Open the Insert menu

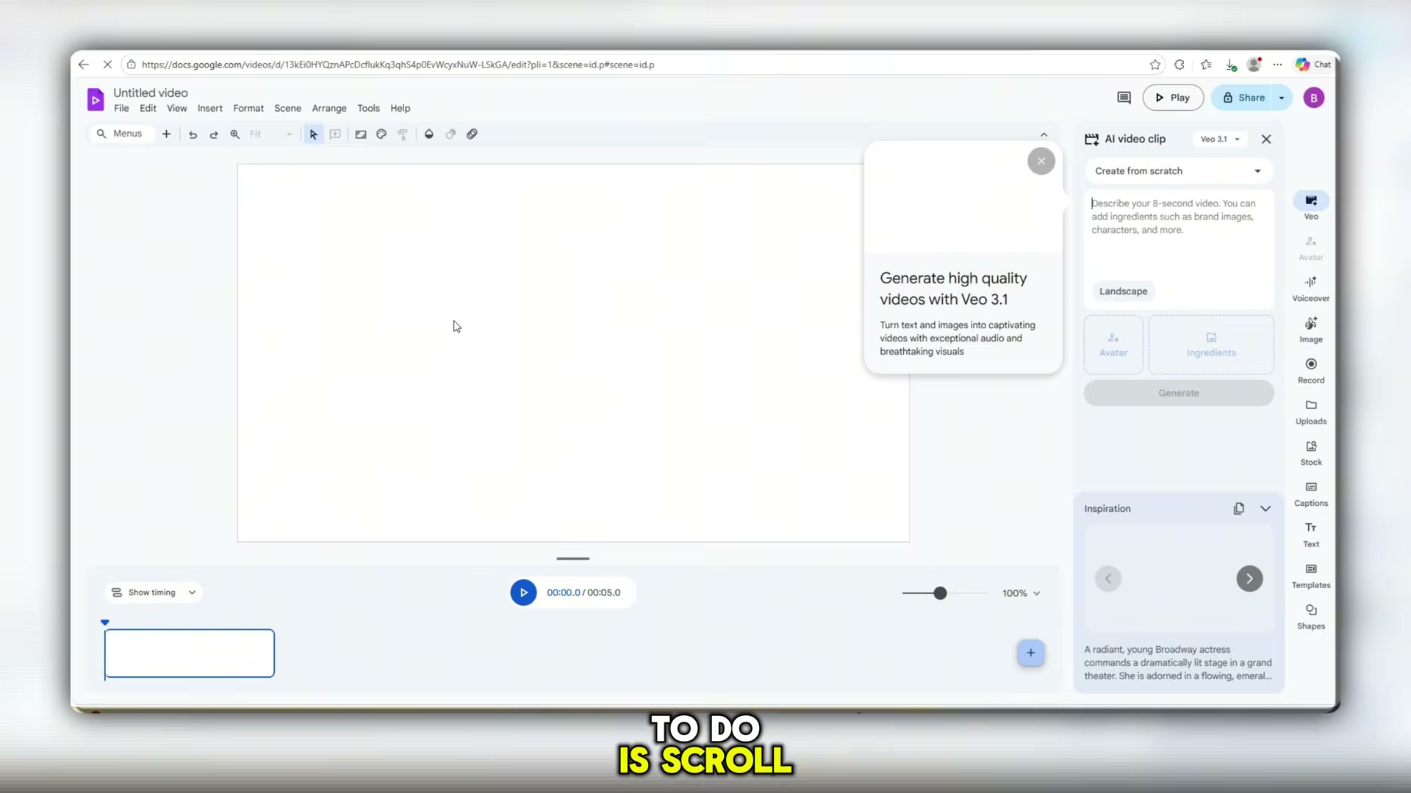pyautogui.click(x=209, y=108)
